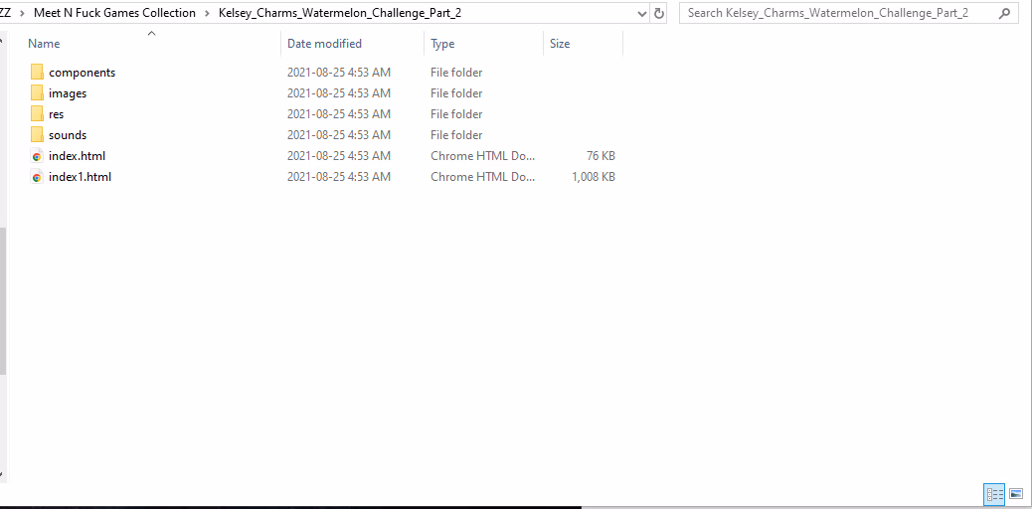
Task: Select the images folder icon
Action: [x=37, y=93]
